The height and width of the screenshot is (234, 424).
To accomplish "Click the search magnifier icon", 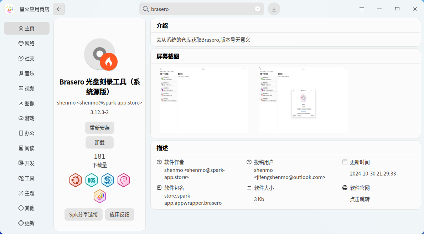I will pos(145,9).
